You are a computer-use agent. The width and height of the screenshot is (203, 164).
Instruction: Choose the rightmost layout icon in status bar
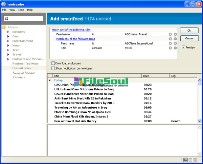click(x=195, y=160)
